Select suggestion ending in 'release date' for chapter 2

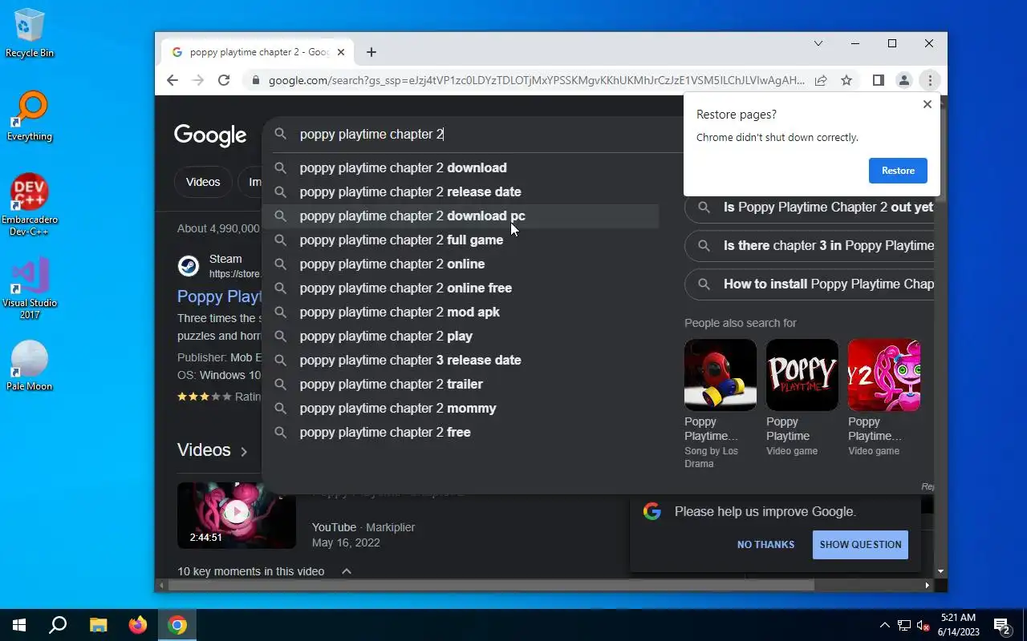pos(461,191)
